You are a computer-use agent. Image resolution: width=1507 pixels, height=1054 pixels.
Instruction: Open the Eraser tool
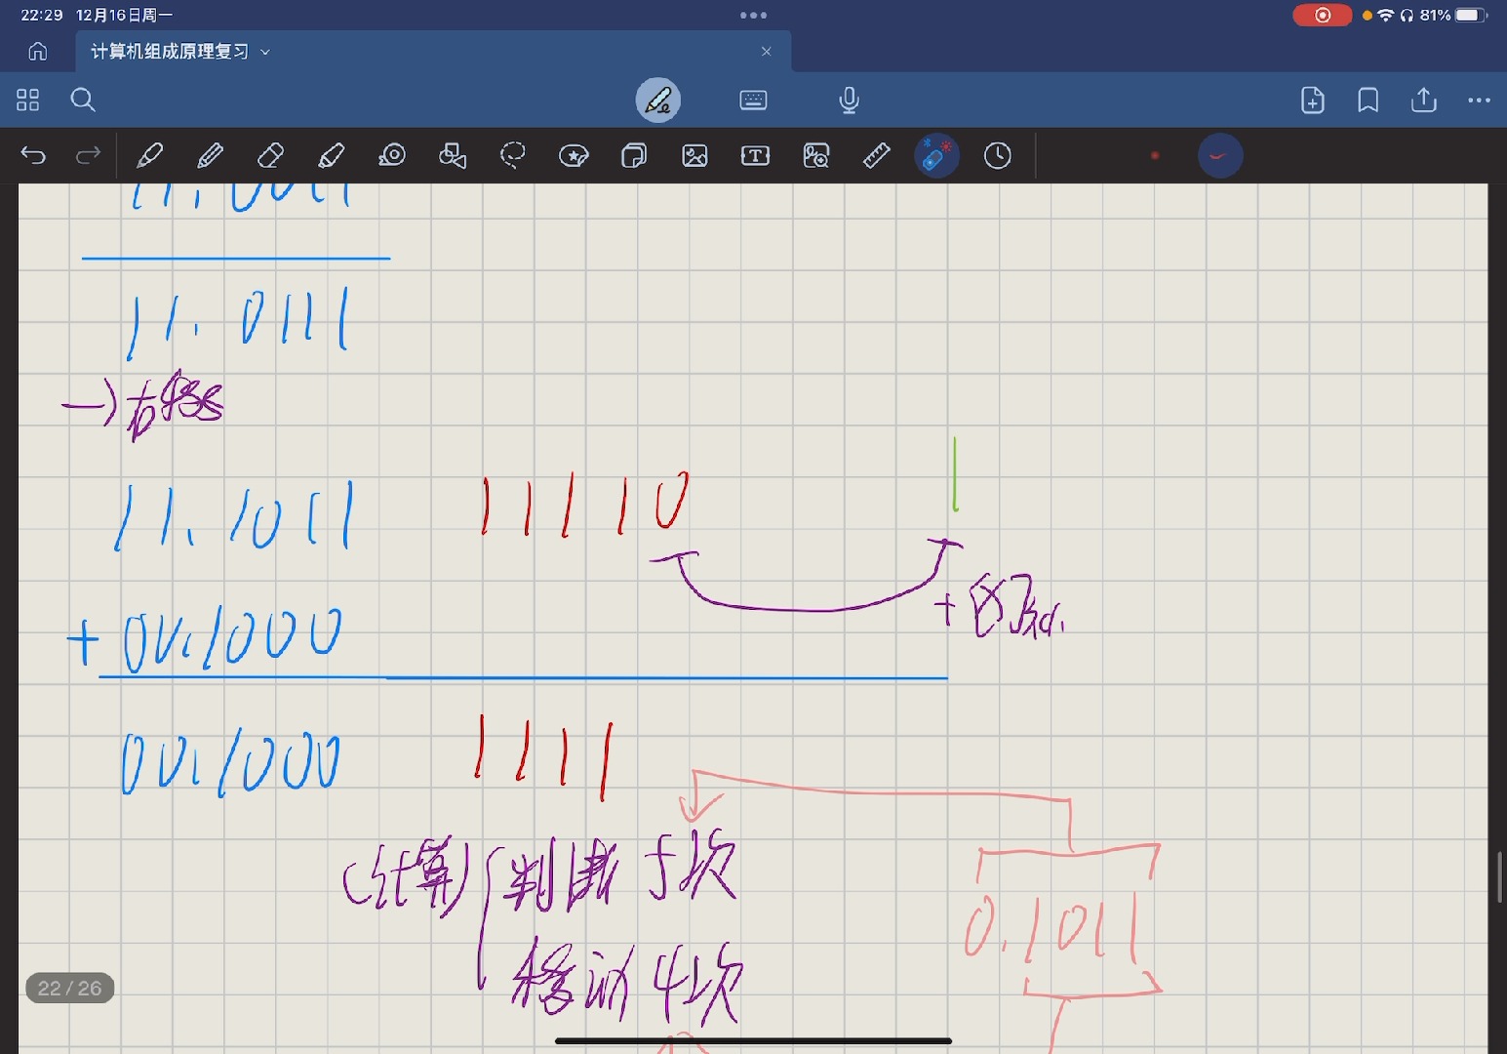(270, 155)
